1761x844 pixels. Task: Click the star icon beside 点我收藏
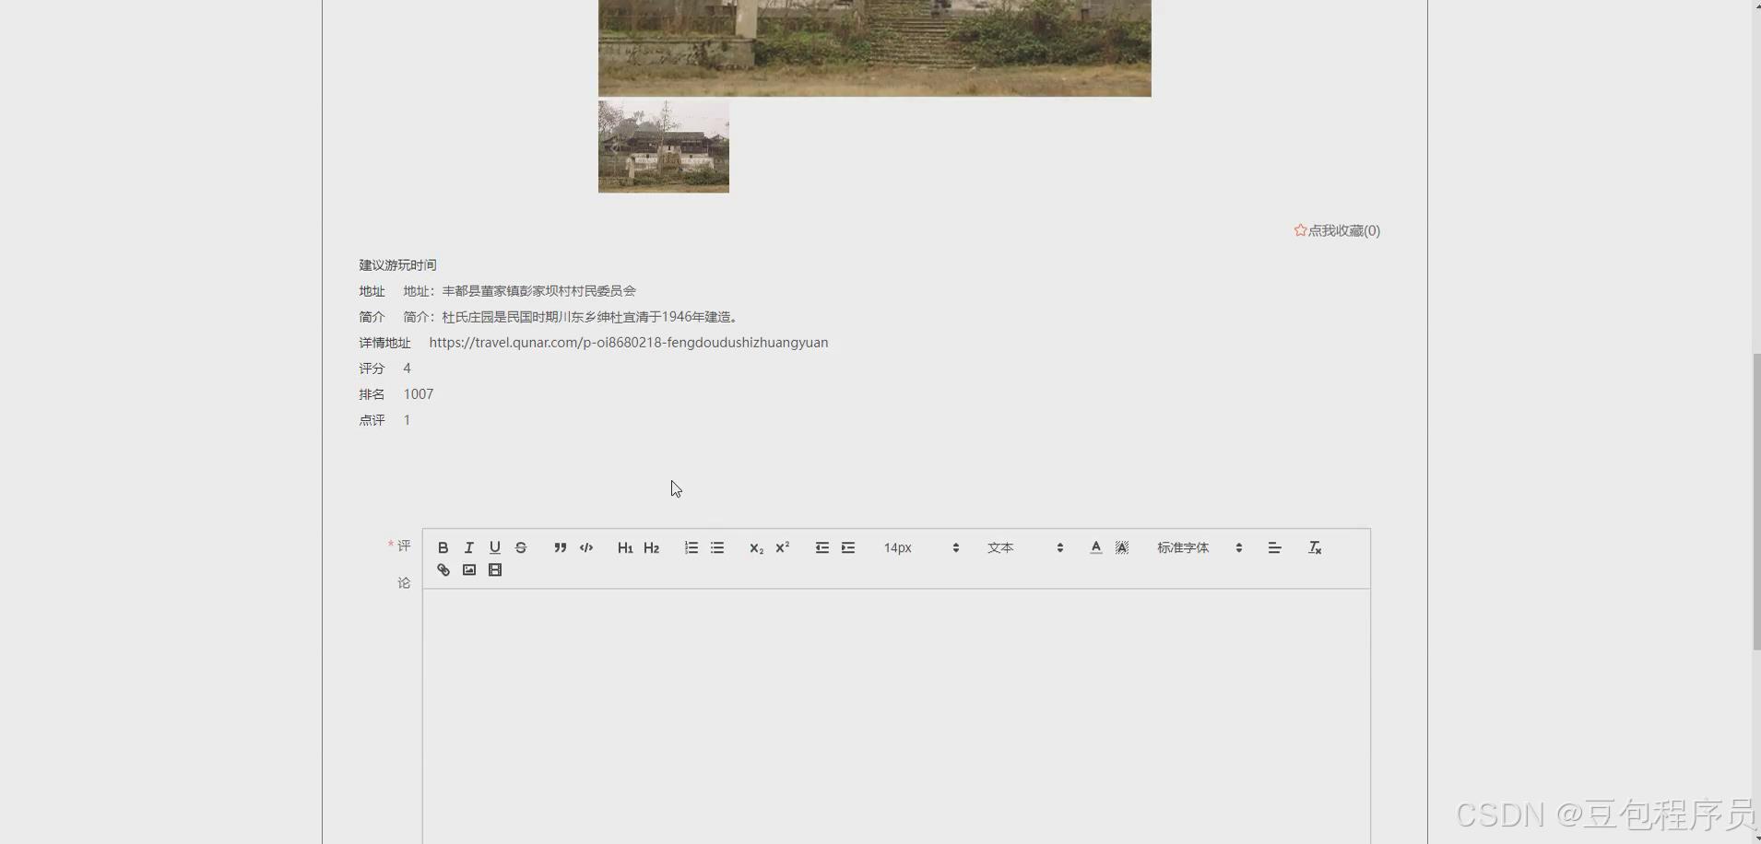click(1300, 230)
